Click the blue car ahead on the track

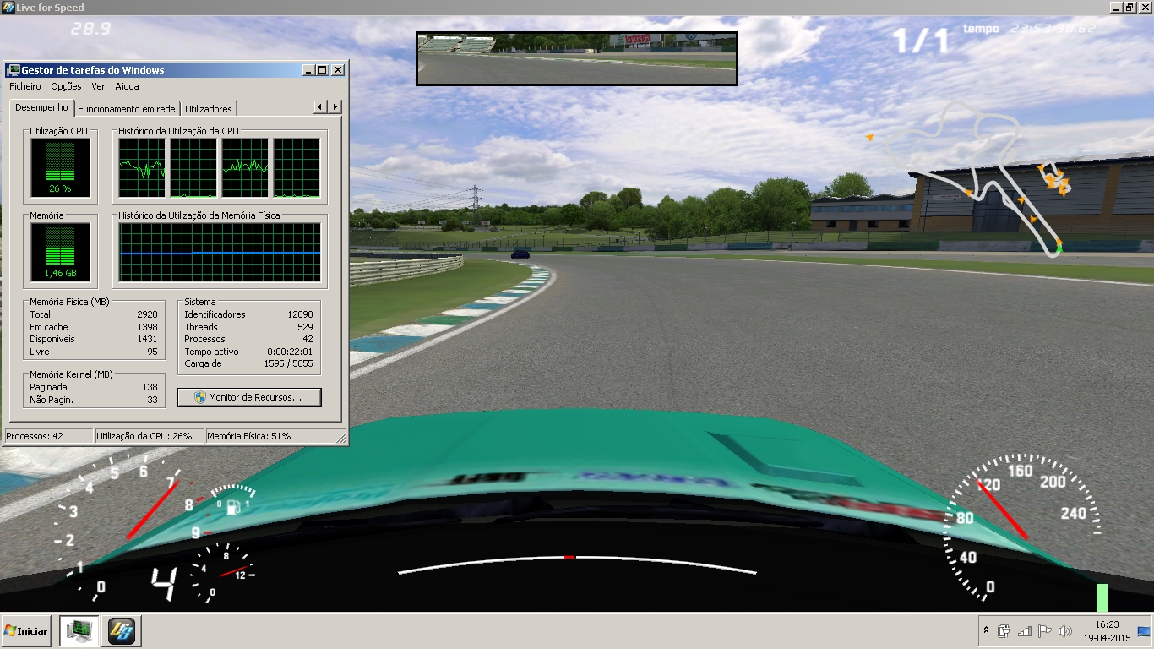click(x=520, y=254)
